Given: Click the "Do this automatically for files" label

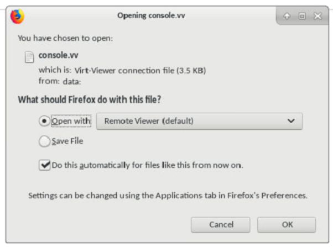Looking at the screenshot, I should click(x=147, y=165).
